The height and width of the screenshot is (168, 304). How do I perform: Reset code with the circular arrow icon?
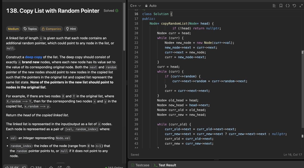pyautogui.click(x=294, y=6)
